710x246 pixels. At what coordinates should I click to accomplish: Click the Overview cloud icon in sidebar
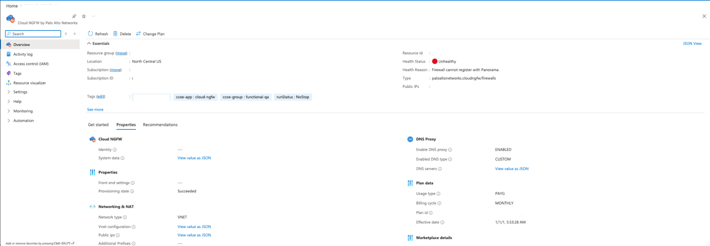[x=9, y=45]
